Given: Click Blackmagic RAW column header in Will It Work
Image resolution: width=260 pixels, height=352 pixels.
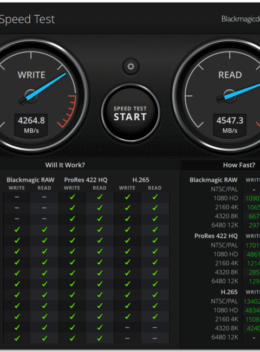Looking at the screenshot, I should [x=30, y=180].
